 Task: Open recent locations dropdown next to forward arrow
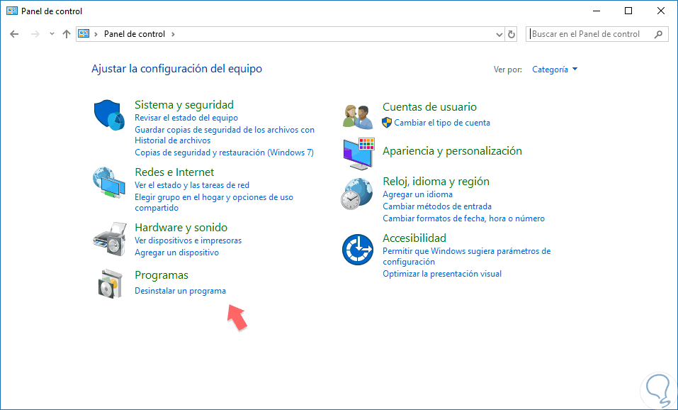(x=52, y=34)
